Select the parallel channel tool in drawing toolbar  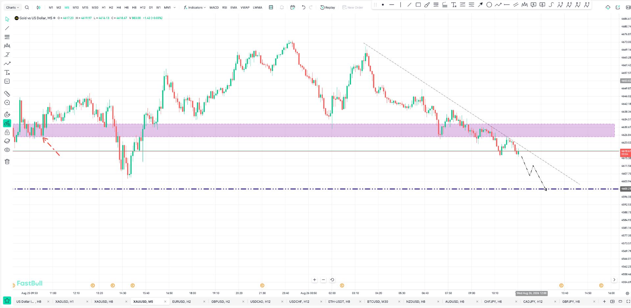coord(516,5)
